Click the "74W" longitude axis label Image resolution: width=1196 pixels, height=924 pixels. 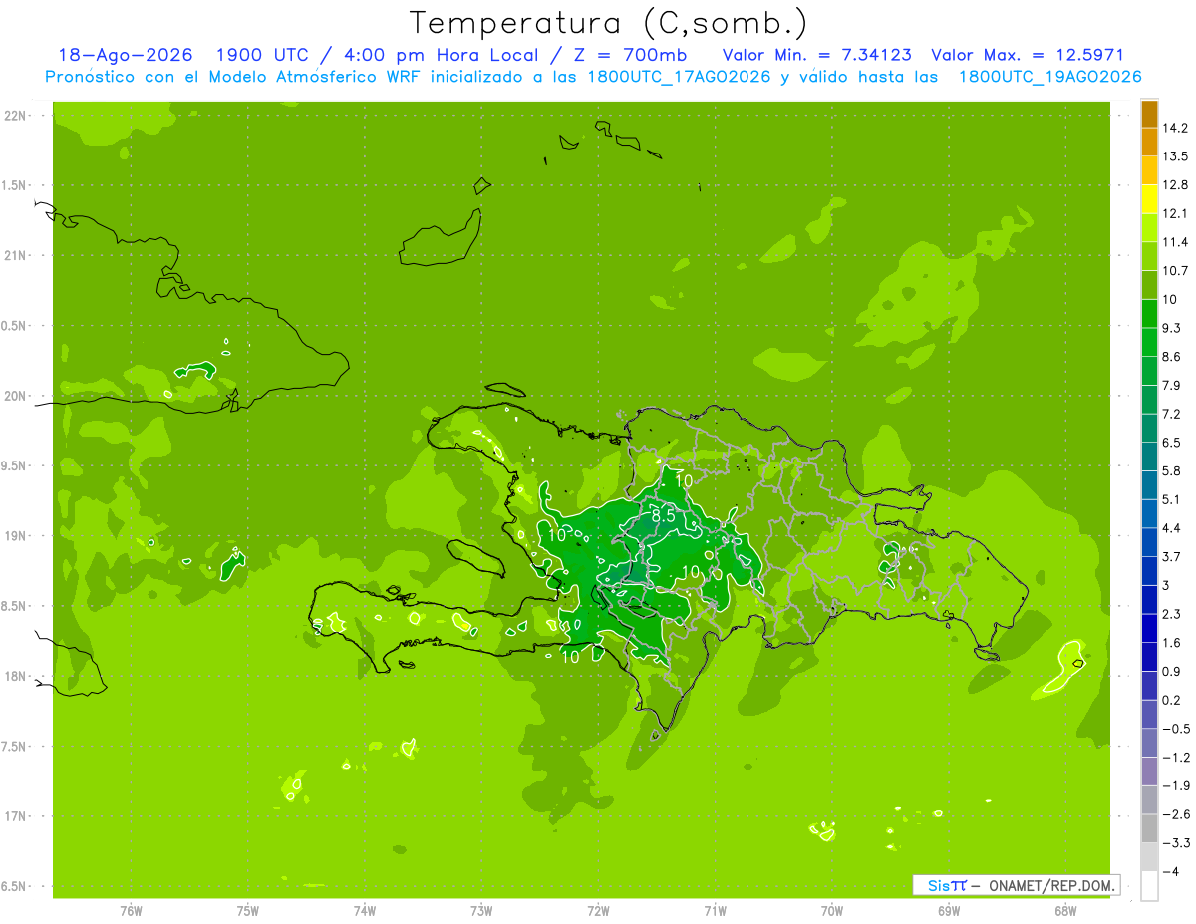click(365, 911)
